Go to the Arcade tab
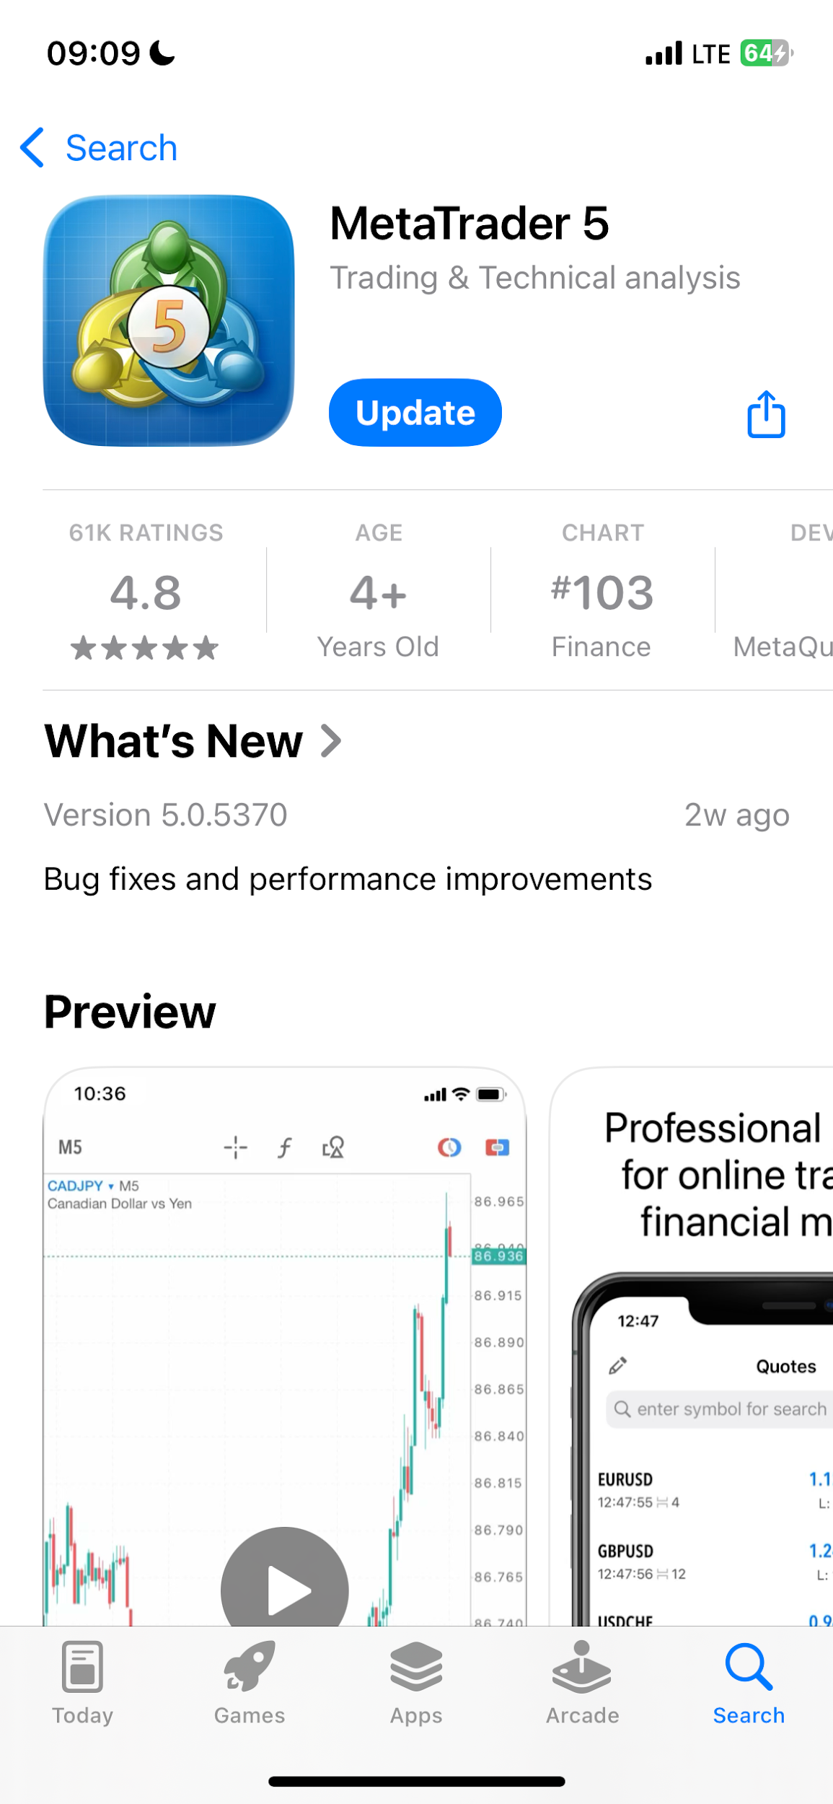Image resolution: width=833 pixels, height=1804 pixels. pos(582,1683)
